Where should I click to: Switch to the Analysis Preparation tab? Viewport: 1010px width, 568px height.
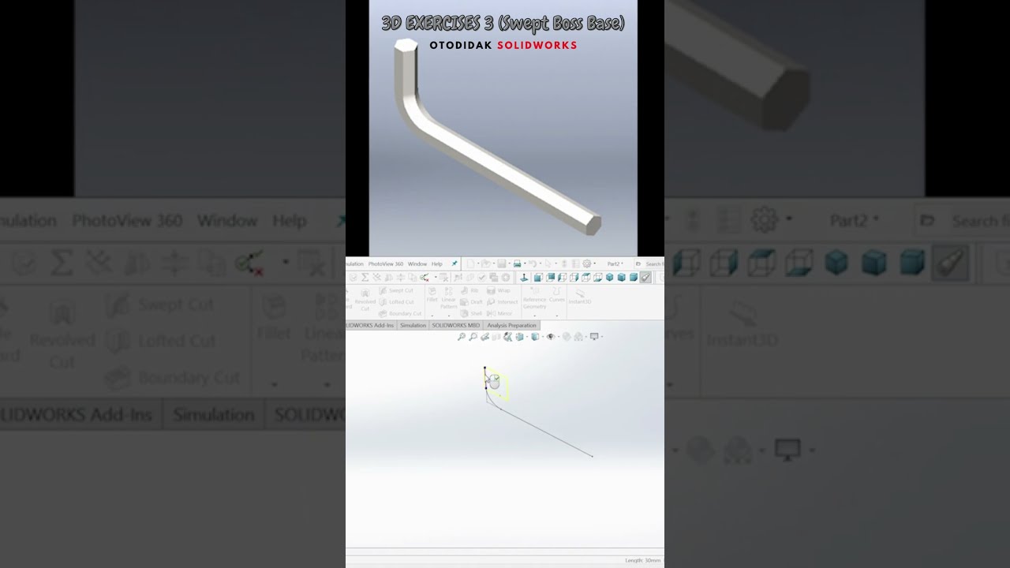coord(512,325)
